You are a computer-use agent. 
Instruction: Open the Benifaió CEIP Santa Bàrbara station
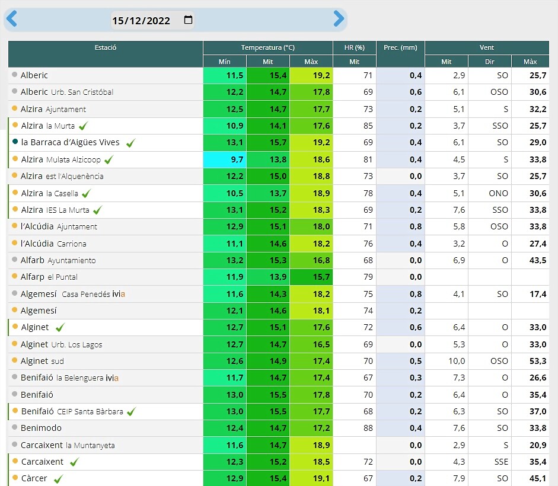coord(72,411)
